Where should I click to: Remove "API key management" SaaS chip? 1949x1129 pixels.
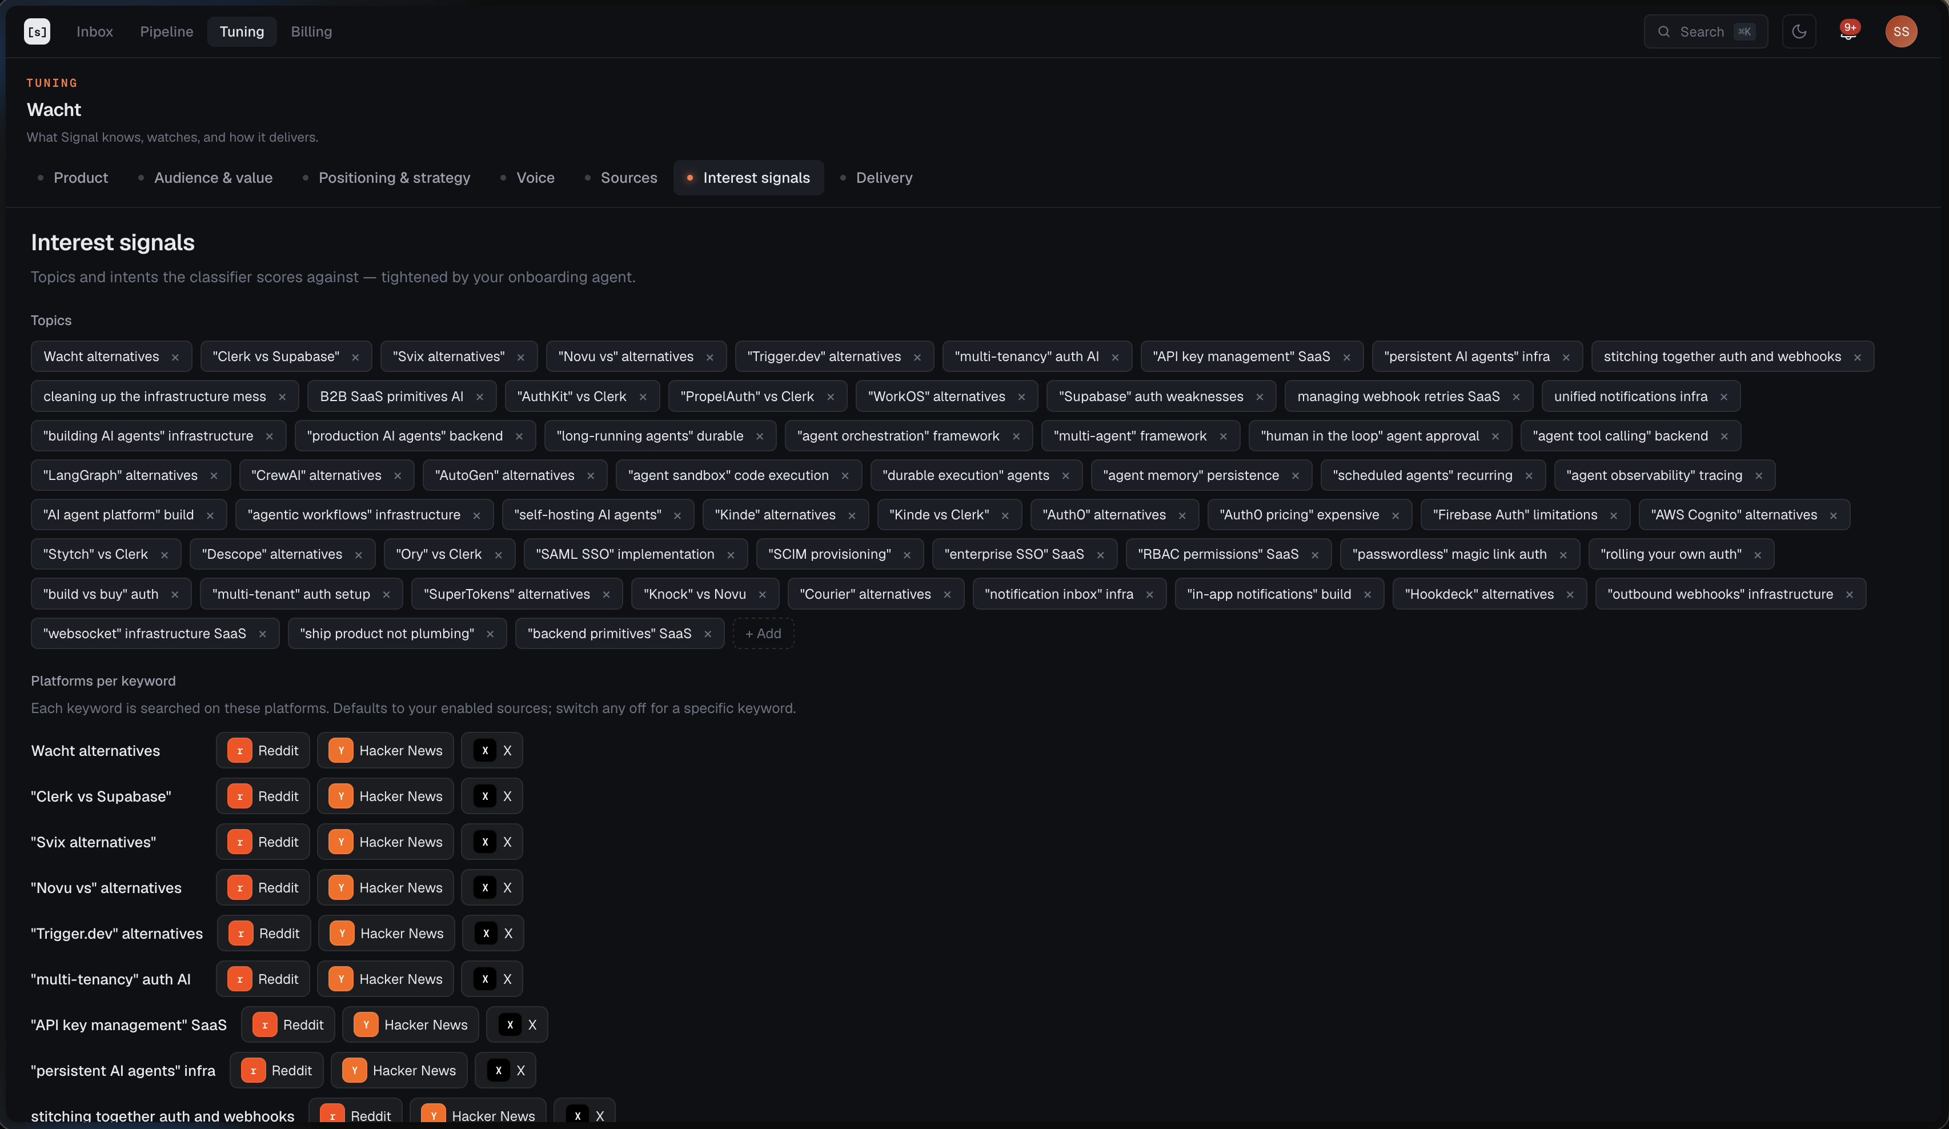pos(1346,358)
